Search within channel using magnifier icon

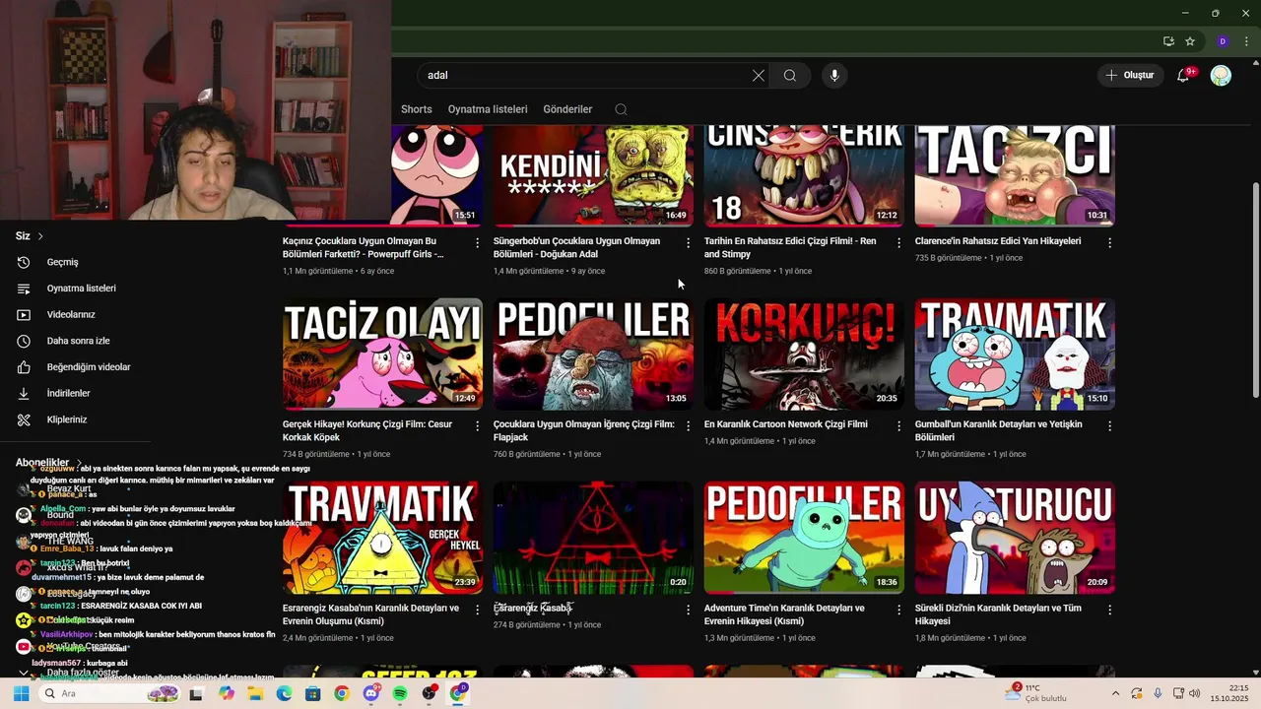tap(621, 109)
